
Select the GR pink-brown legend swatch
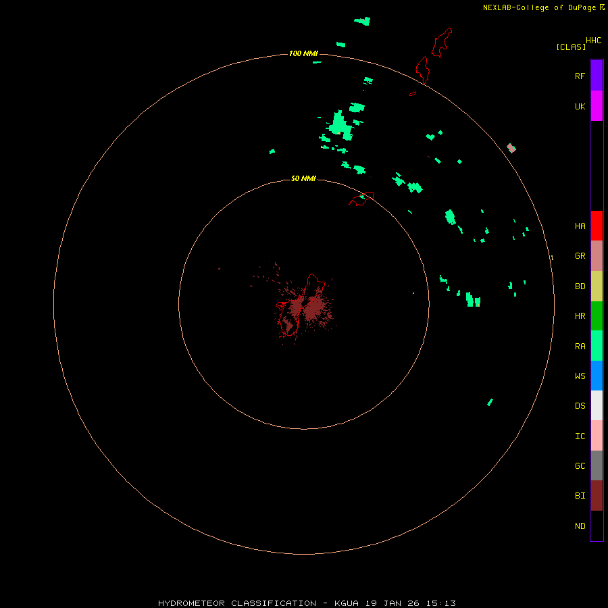click(x=597, y=256)
